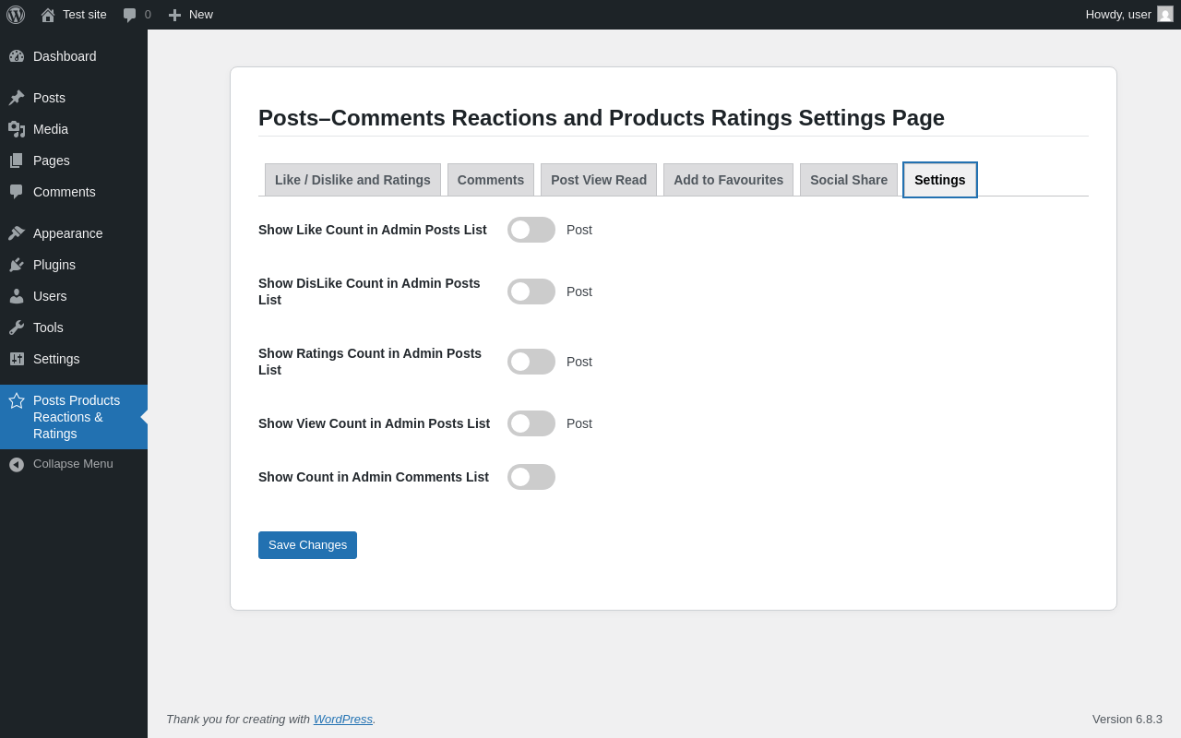
Task: Click the Tools wrench icon
Action: click(x=17, y=327)
